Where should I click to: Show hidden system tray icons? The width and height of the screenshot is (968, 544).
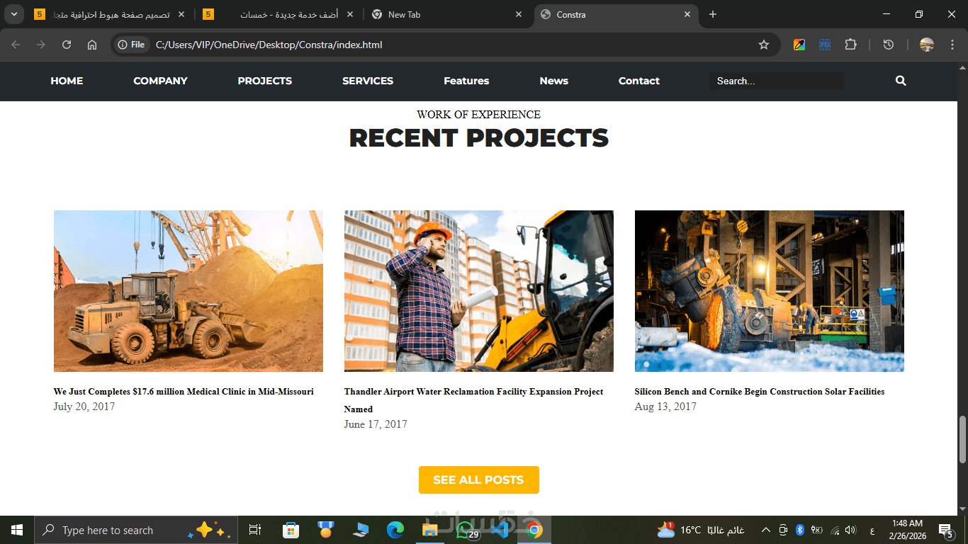765,530
